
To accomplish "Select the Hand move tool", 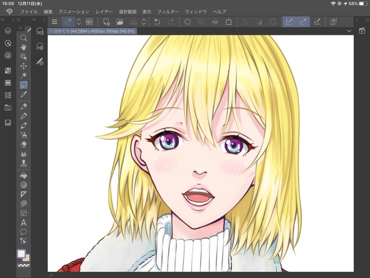I will (x=23, y=47).
